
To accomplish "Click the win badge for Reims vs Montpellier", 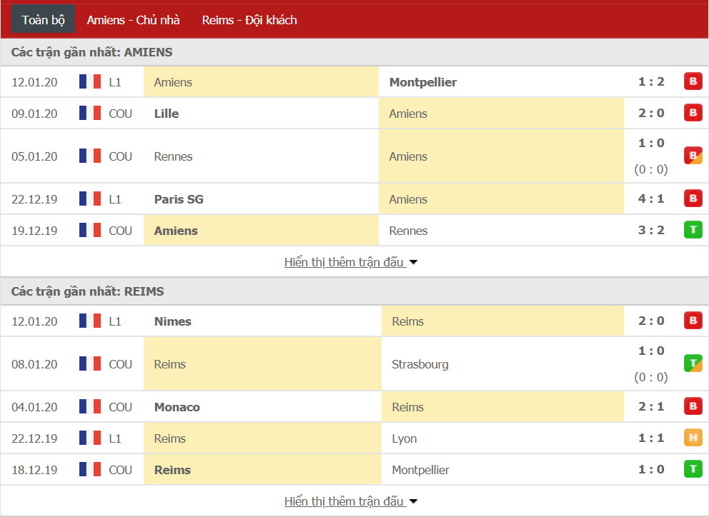I will pos(693,469).
